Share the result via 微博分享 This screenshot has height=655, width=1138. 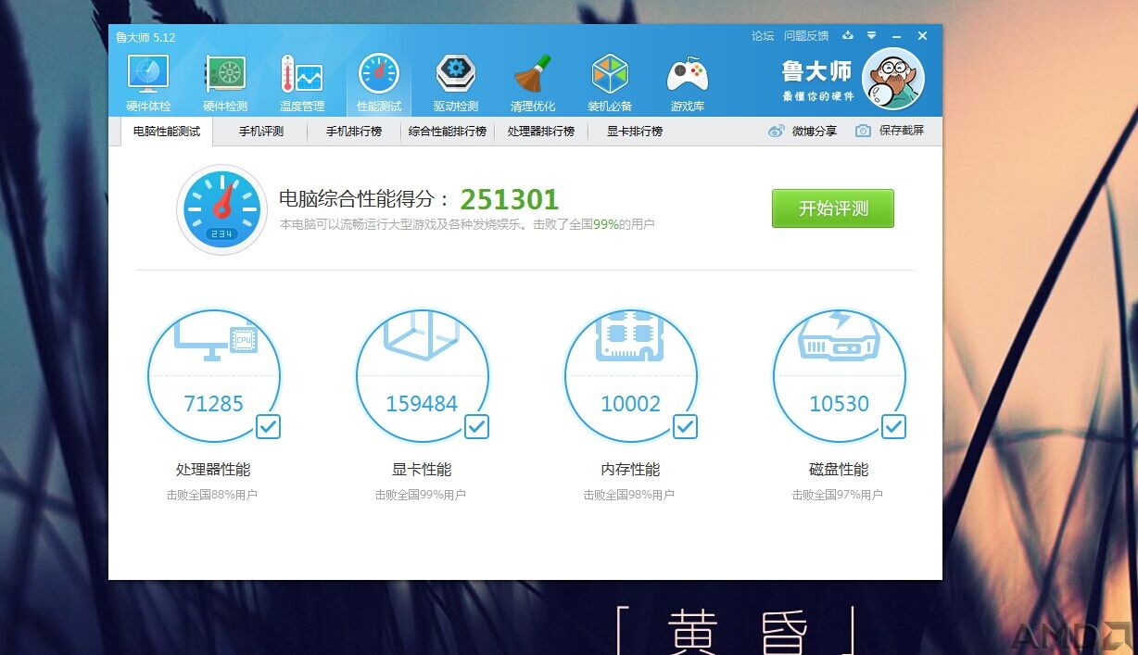coord(803,132)
